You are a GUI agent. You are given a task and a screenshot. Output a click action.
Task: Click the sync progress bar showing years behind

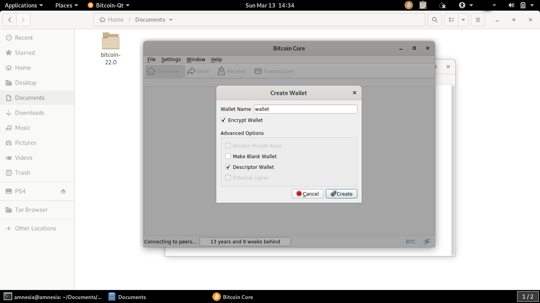(245, 241)
